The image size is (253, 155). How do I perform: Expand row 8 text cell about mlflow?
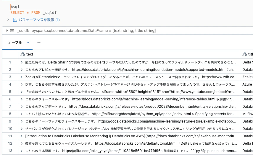22,114
